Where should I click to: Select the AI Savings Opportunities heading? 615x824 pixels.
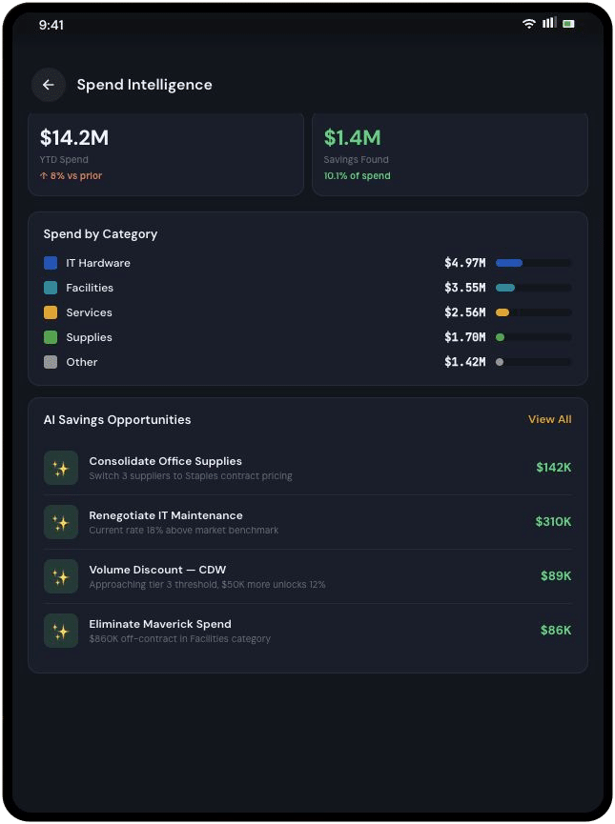117,420
